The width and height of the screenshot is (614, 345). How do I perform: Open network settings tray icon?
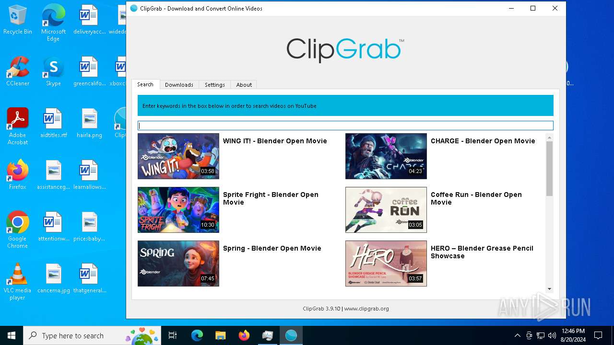541,335
